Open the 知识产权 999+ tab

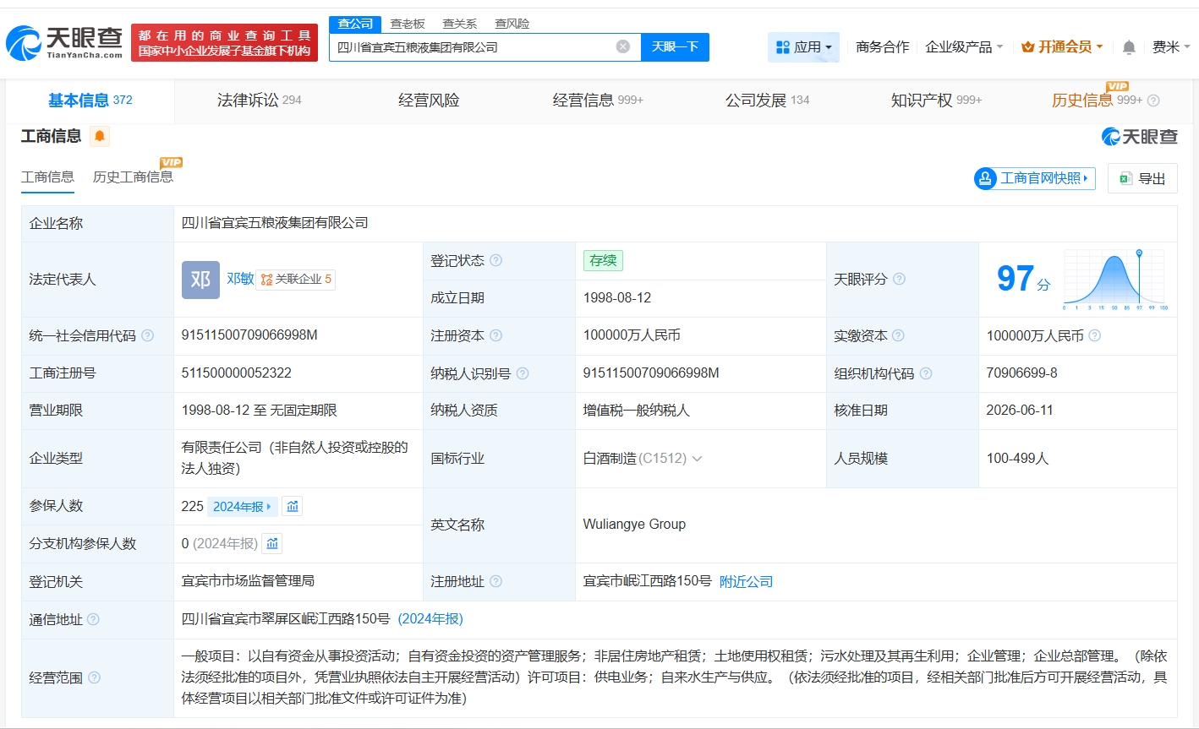tap(936, 101)
